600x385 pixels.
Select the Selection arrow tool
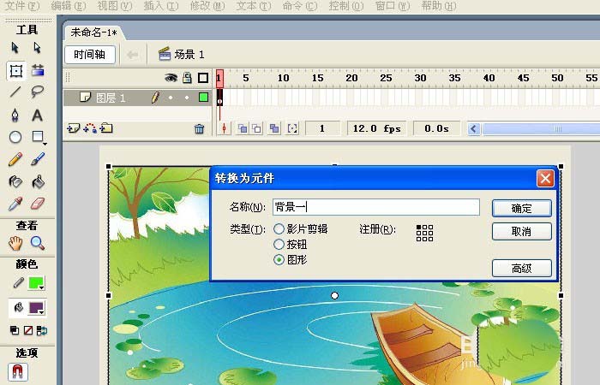click(x=15, y=48)
